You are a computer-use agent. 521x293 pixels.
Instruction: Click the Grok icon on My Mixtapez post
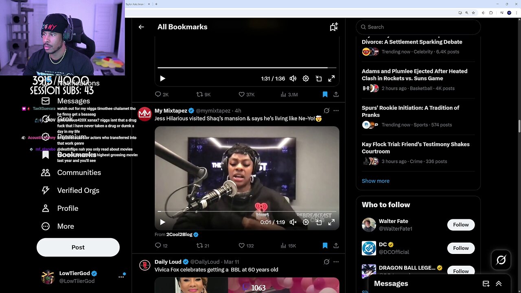point(326,111)
